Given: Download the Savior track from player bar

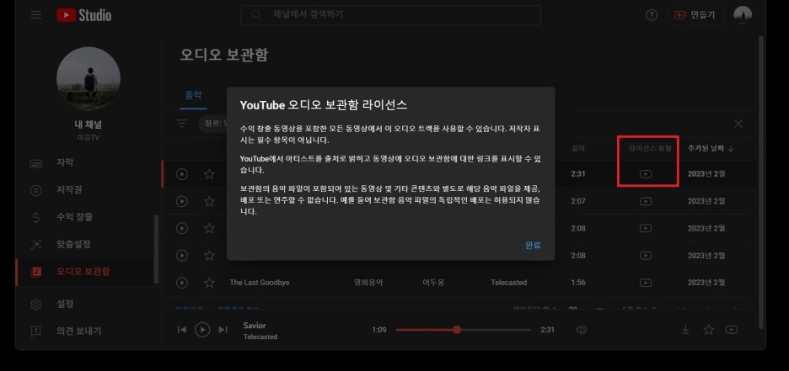Looking at the screenshot, I should coord(685,329).
